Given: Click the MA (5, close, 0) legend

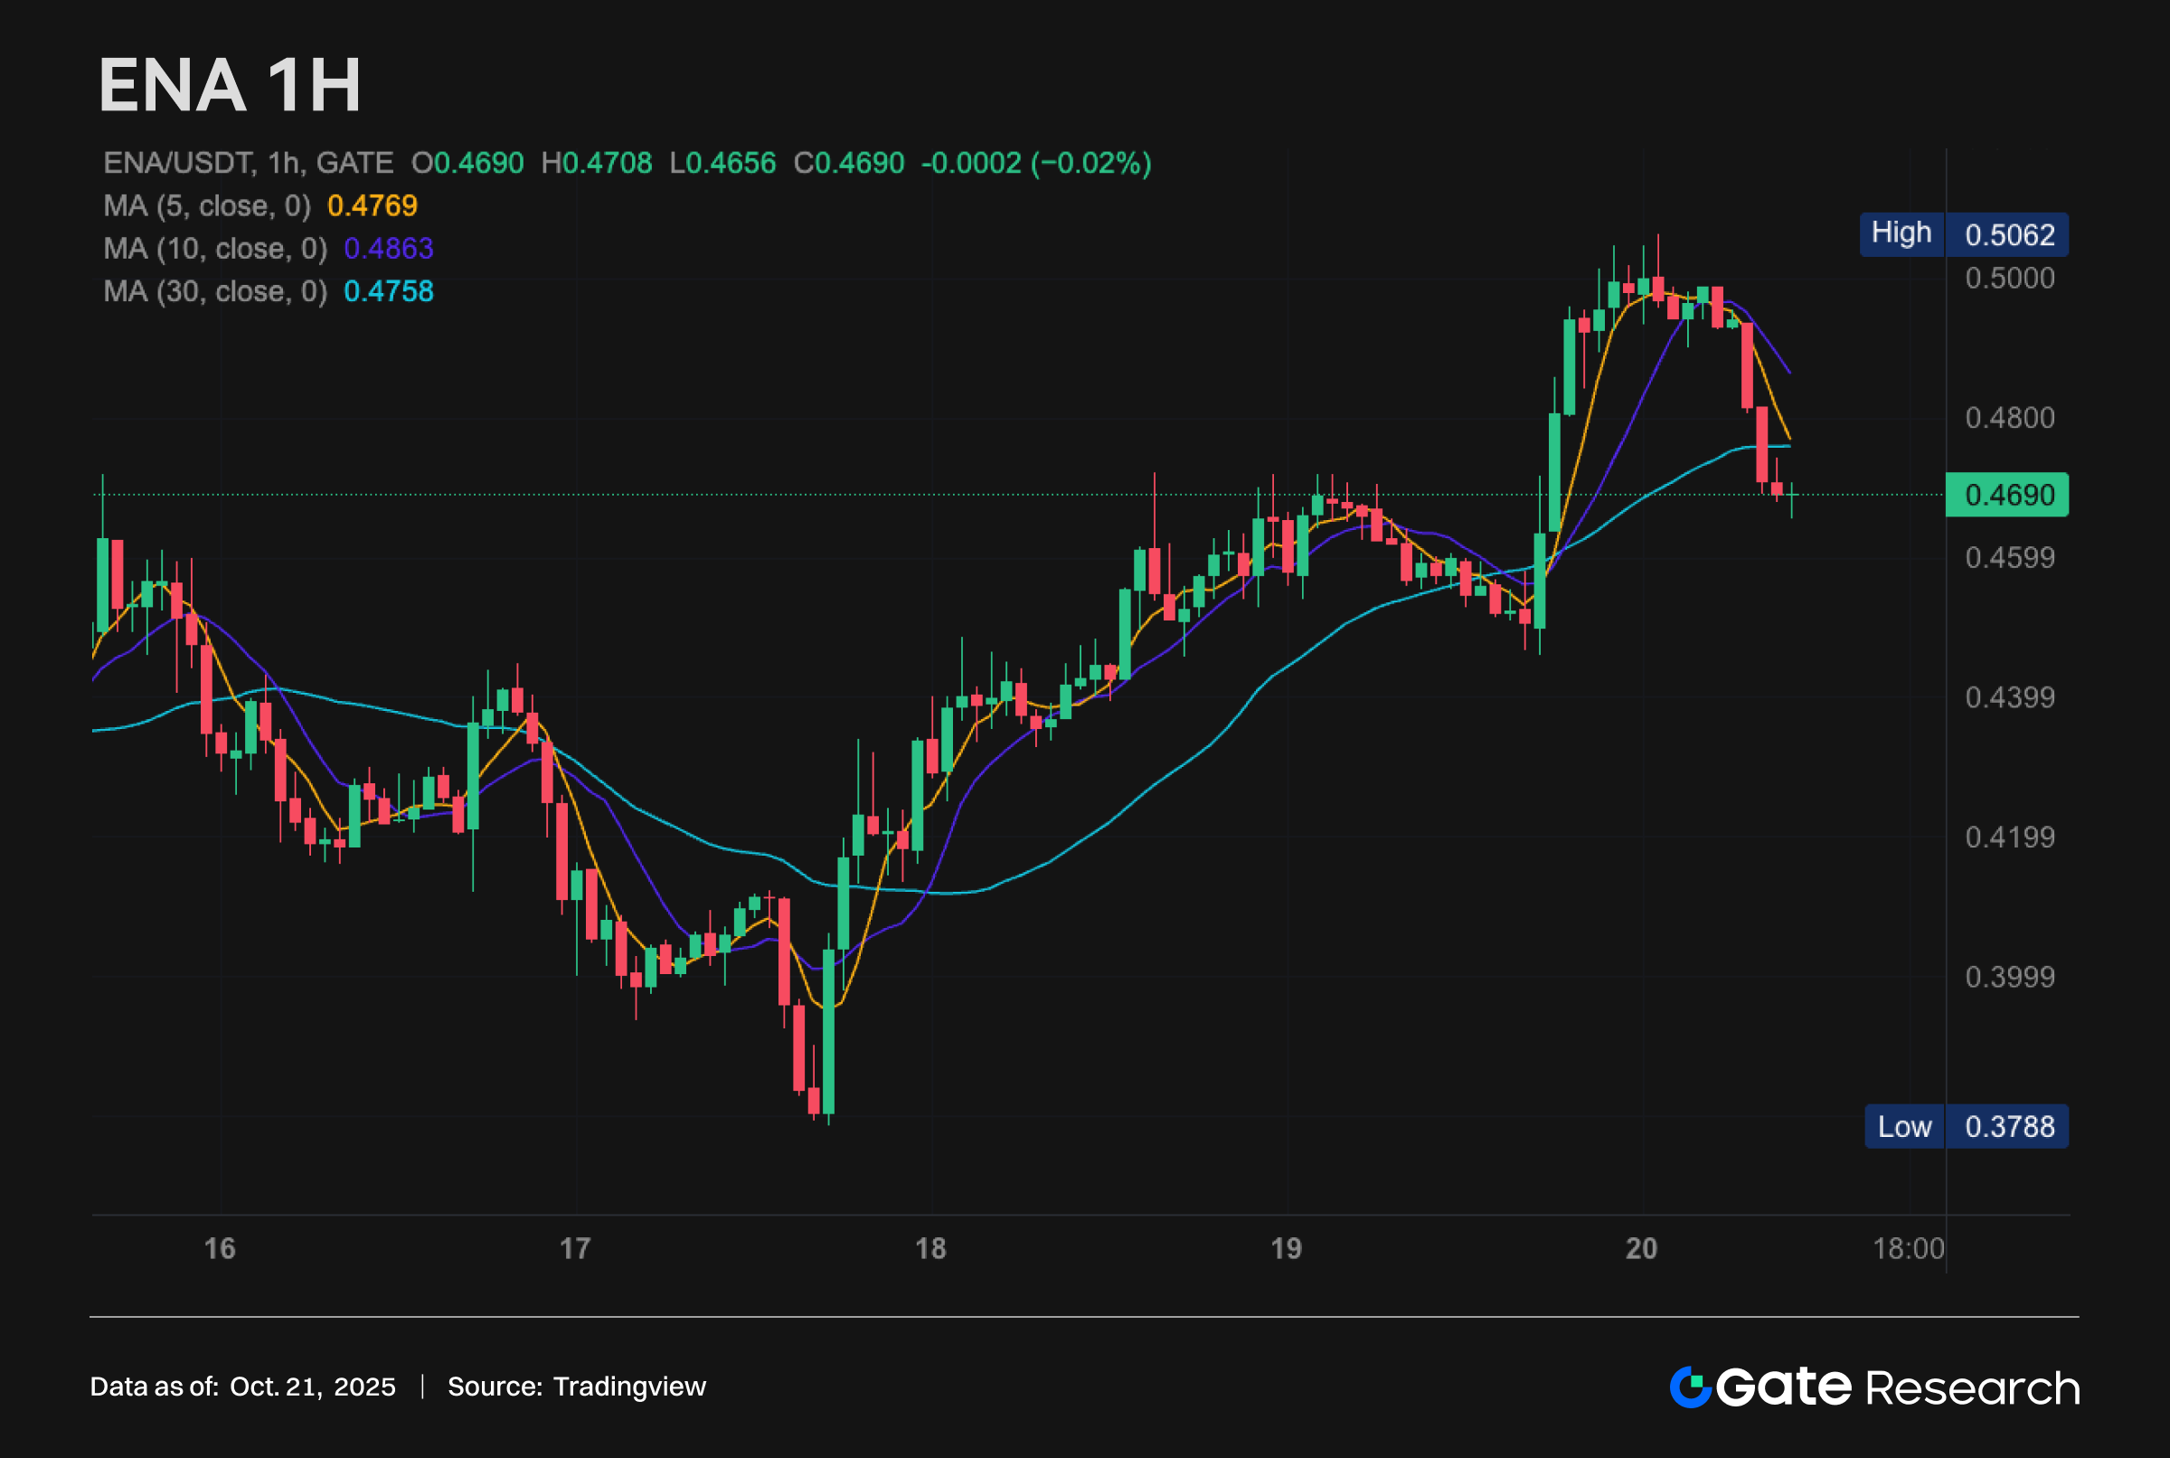Looking at the screenshot, I should (206, 205).
